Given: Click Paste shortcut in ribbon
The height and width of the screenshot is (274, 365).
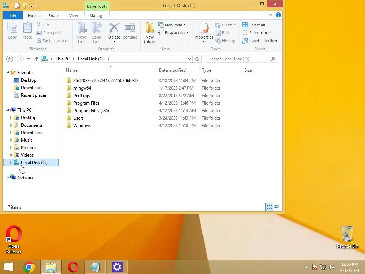Looking at the screenshot, I should pyautogui.click(x=53, y=41).
